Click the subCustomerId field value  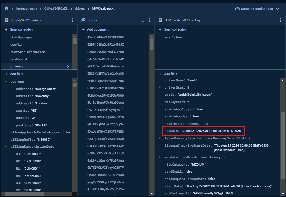click(x=214, y=193)
